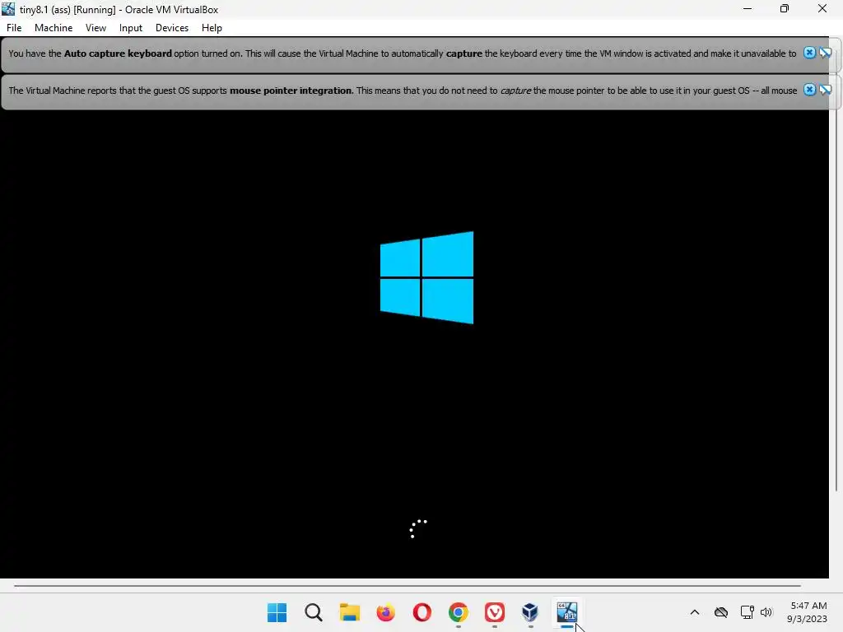Switch to VirtualBox Manager in the taskbar
The height and width of the screenshot is (632, 843).
[531, 612]
